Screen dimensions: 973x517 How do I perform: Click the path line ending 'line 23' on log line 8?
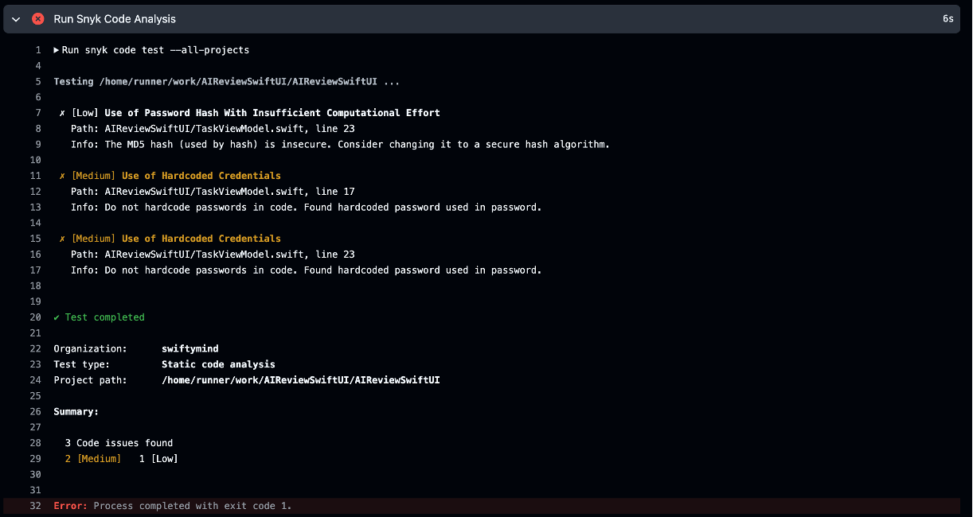click(x=213, y=129)
